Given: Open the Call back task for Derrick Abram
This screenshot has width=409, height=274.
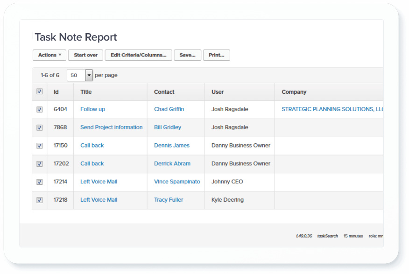Looking at the screenshot, I should [x=92, y=163].
